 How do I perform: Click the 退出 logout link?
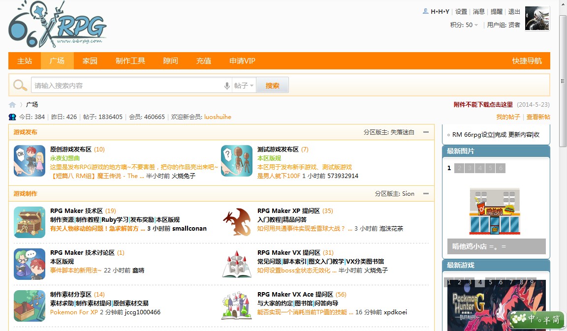(x=514, y=12)
